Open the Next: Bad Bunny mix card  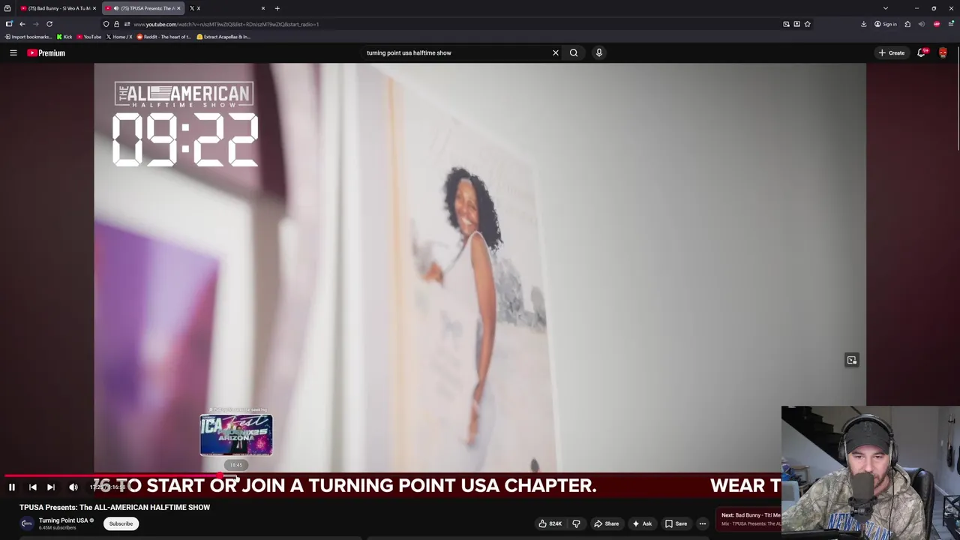750,519
